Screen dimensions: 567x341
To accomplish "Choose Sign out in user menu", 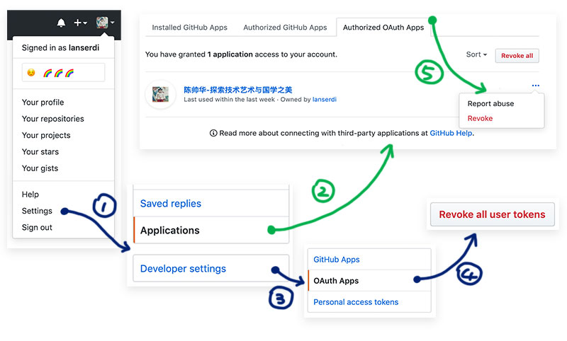I will pos(37,227).
